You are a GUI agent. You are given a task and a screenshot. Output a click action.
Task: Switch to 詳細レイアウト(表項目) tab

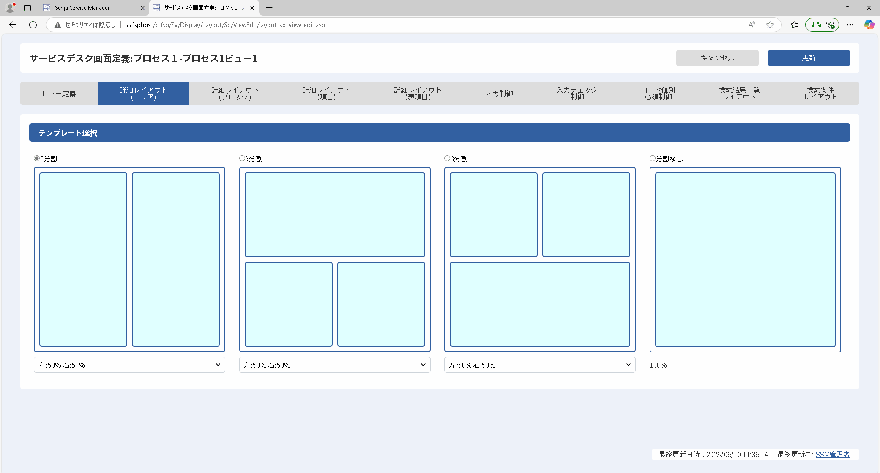click(x=418, y=93)
